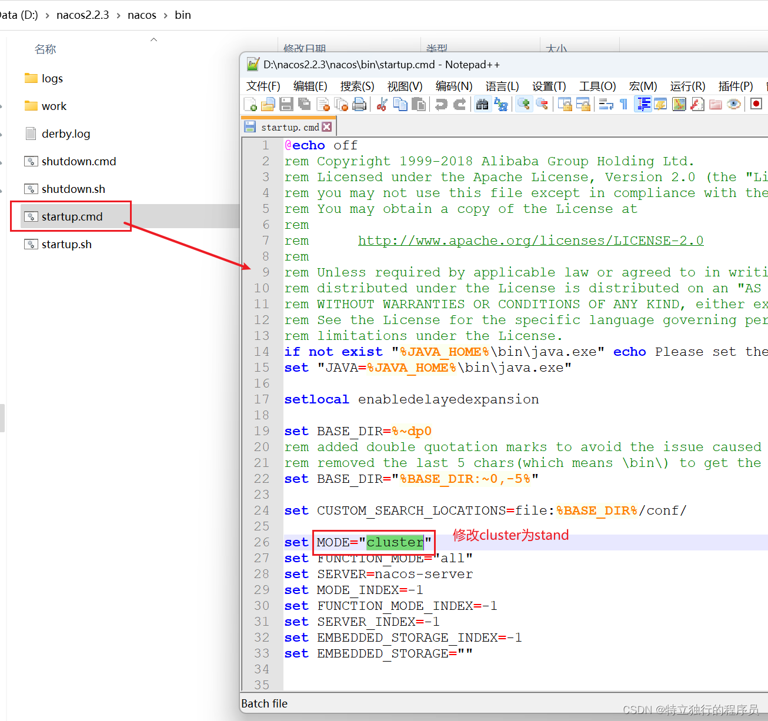
Task: Toggle the Indent Guide icon
Action: click(643, 105)
